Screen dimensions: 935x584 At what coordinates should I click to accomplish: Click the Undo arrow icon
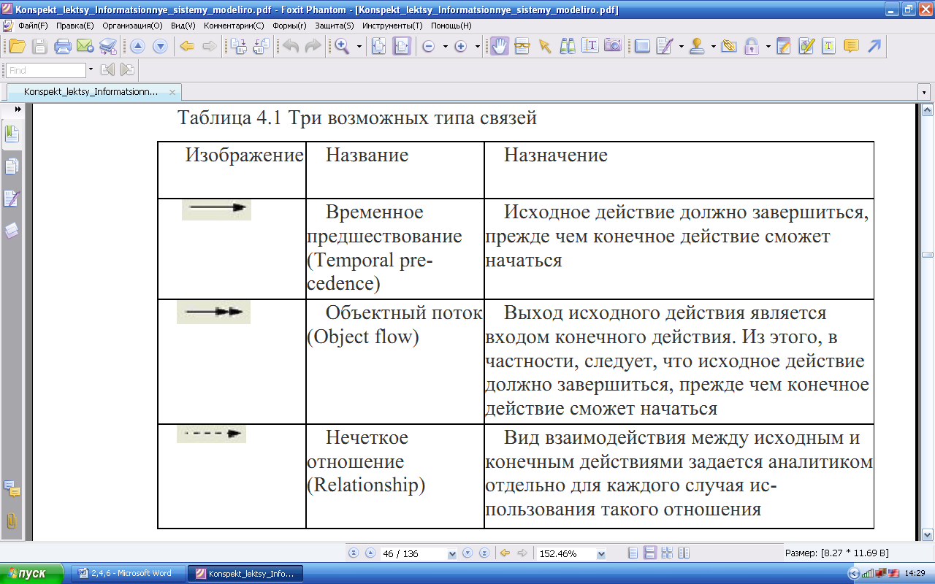tap(291, 46)
